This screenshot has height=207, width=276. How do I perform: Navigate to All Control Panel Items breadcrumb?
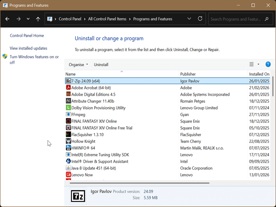pyautogui.click(x=107, y=19)
